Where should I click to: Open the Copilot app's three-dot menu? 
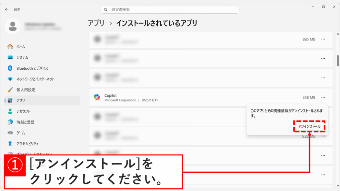(323, 97)
